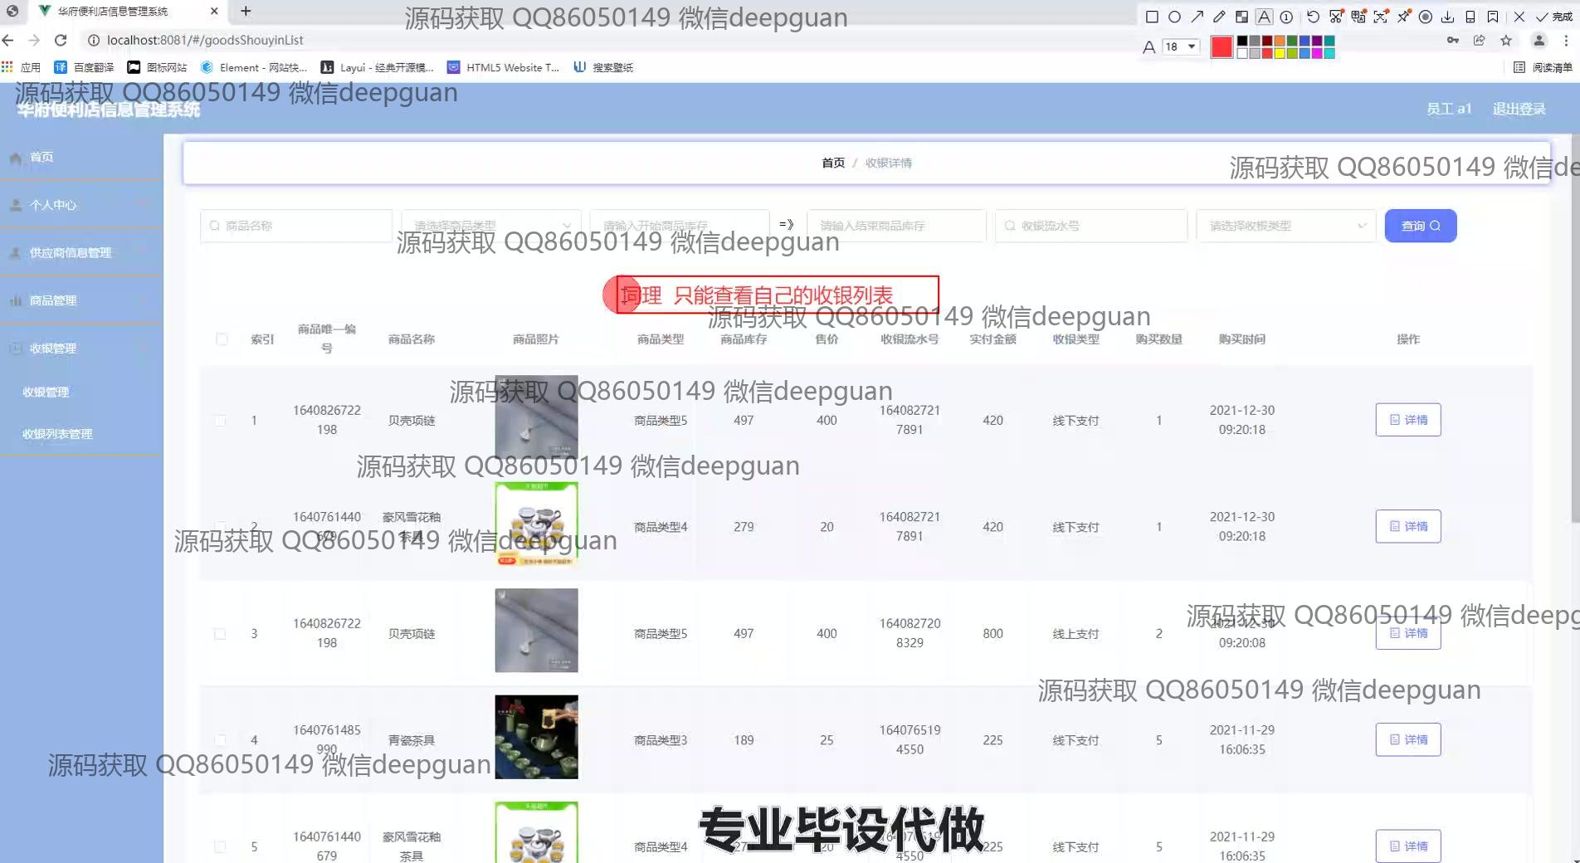
Task: Pick the yellow color swatch
Action: 1279,53
